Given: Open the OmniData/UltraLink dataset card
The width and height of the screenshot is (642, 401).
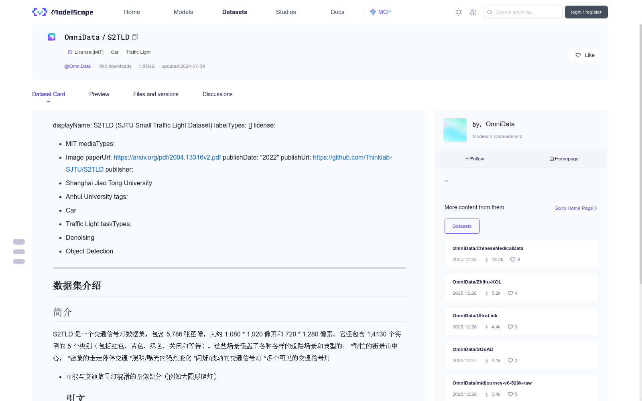Looking at the screenshot, I should [521, 321].
